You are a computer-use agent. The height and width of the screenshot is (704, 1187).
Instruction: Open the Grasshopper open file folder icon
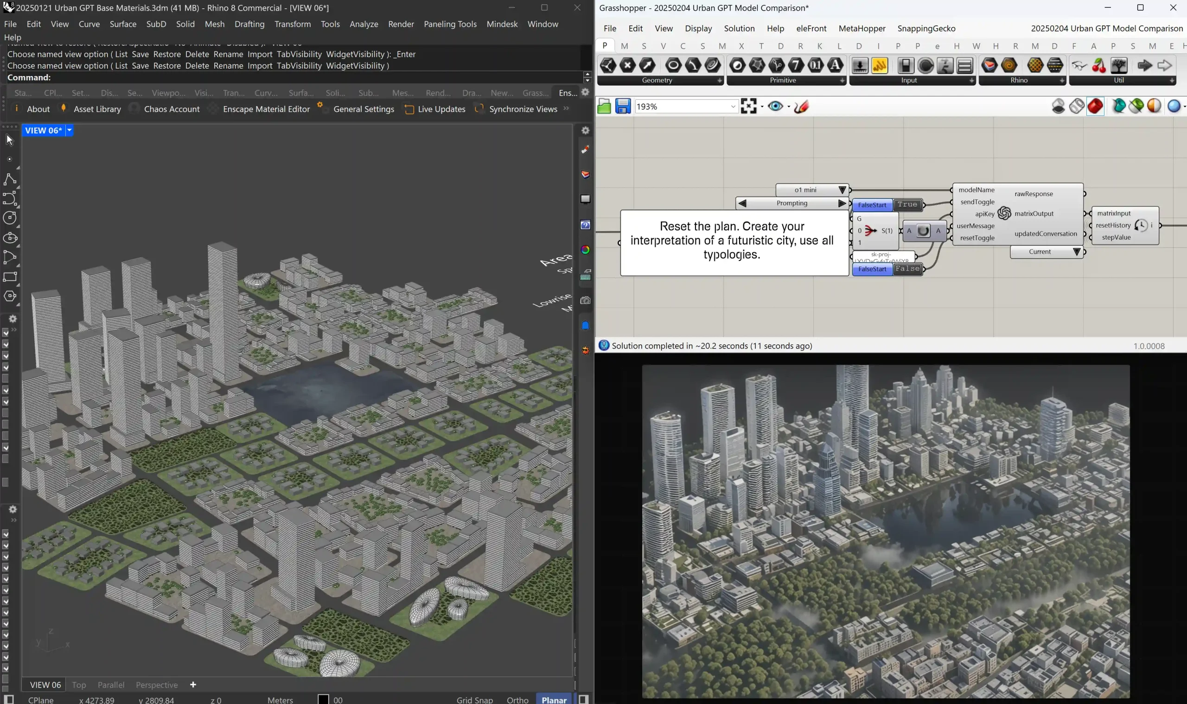604,106
